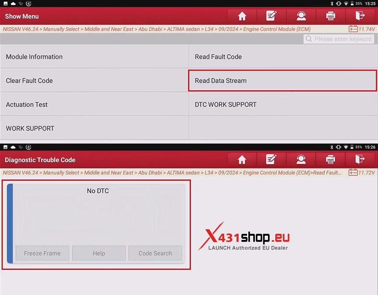Tap Wi-Fi icon in top status bar
The height and width of the screenshot is (295, 378).
[346, 4]
